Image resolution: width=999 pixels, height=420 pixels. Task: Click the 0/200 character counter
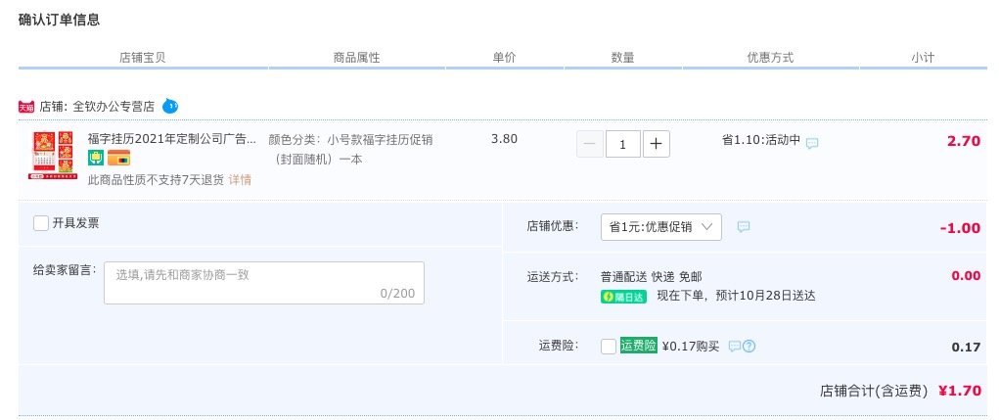pyautogui.click(x=397, y=293)
